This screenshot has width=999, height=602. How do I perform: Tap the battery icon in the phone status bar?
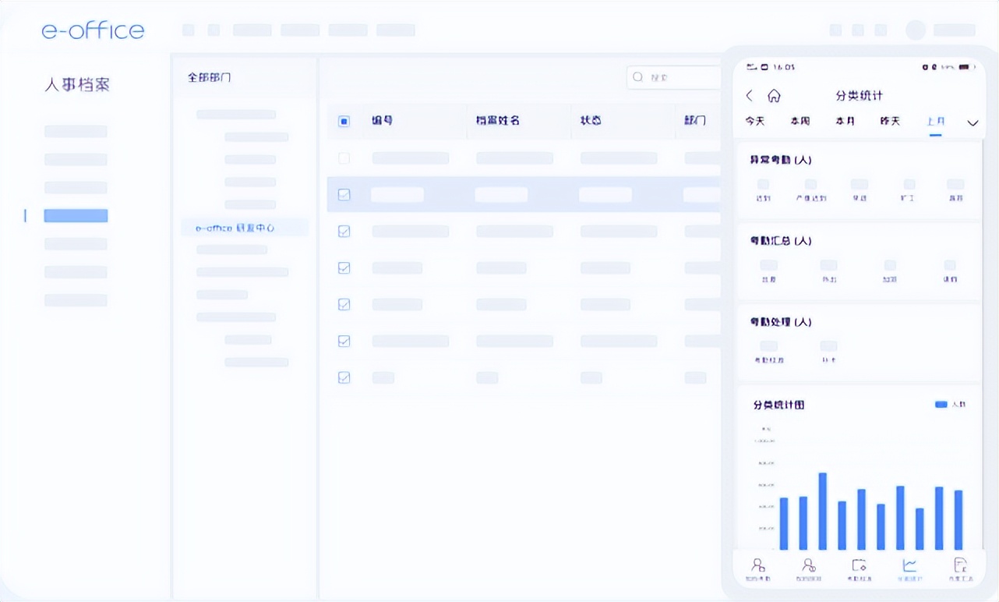point(967,67)
